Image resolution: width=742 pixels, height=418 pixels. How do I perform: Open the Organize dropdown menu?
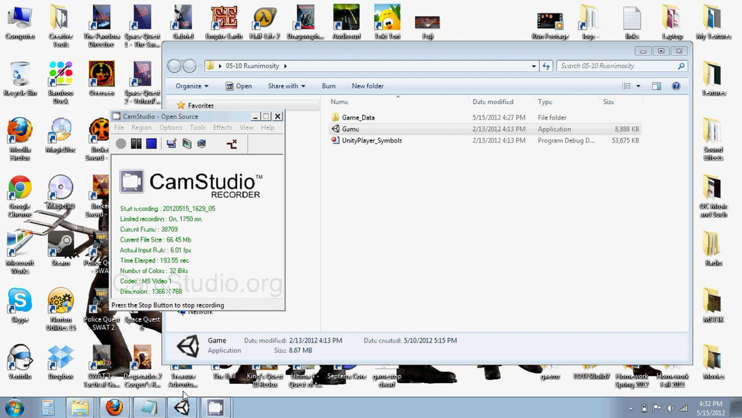[x=192, y=86]
